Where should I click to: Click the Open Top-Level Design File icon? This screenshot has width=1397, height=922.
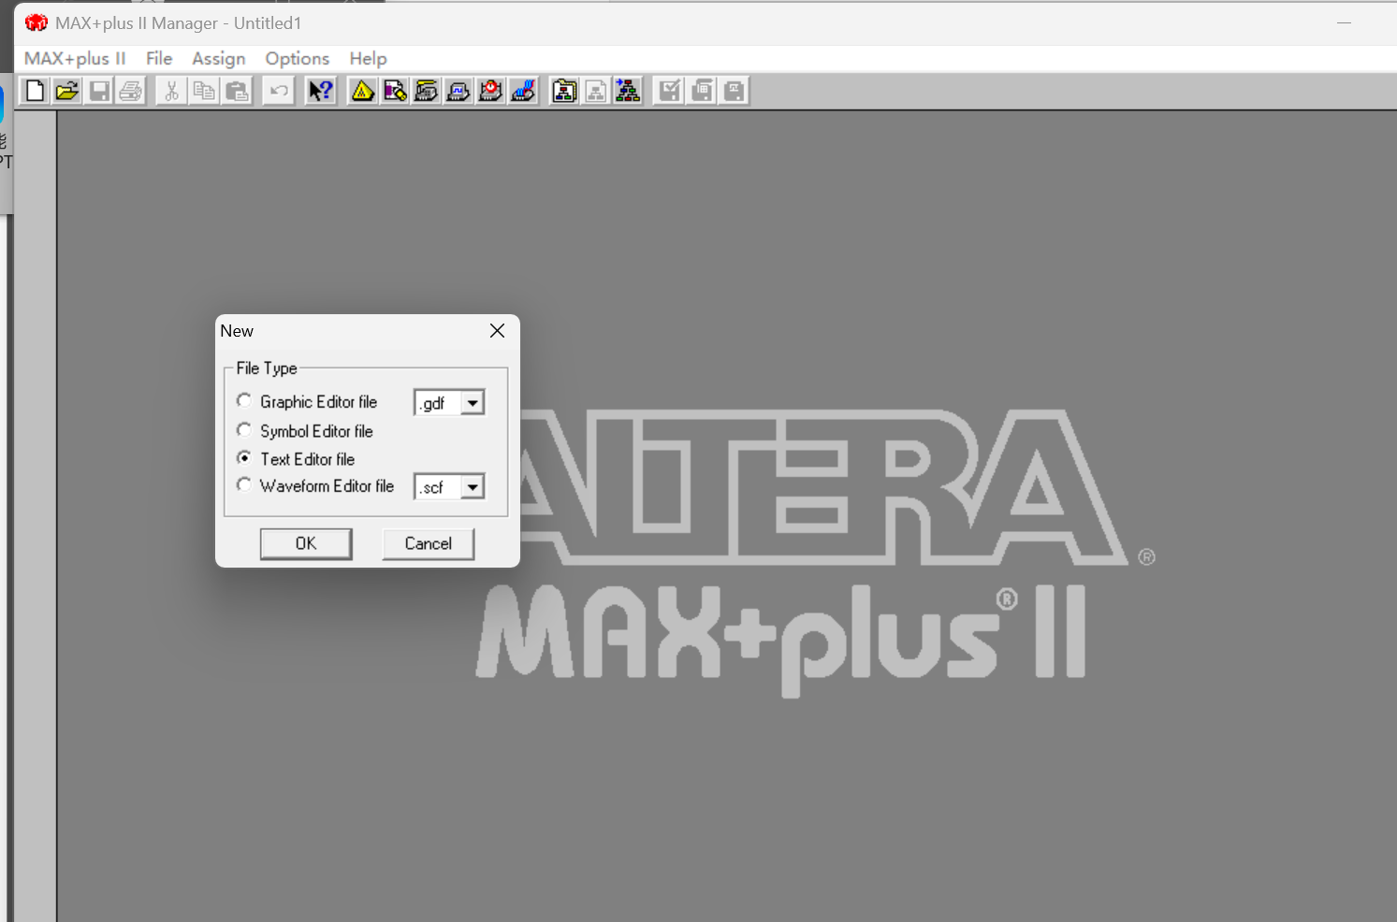pos(628,91)
